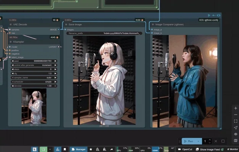This screenshot has width=239, height=152.
Task: Click the #8 badge on VAE Decode
Action: [x=55, y=20]
